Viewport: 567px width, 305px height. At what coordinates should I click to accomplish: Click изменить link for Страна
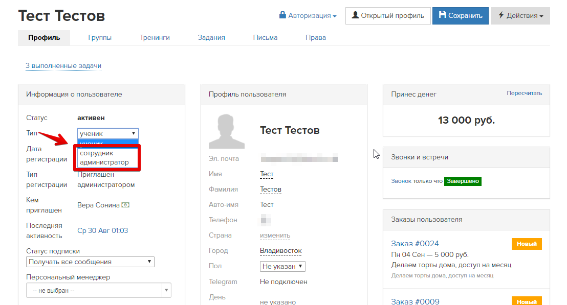point(275,236)
